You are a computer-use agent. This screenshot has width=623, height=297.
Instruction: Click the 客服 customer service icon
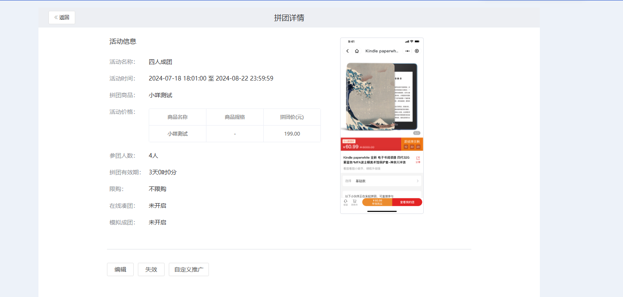tap(346, 202)
